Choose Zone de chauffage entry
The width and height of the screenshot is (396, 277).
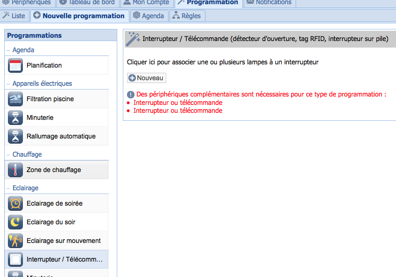(x=57, y=170)
